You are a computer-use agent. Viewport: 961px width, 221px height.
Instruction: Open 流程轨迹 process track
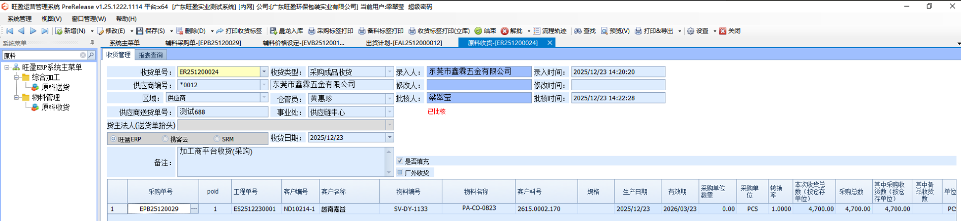(550, 31)
